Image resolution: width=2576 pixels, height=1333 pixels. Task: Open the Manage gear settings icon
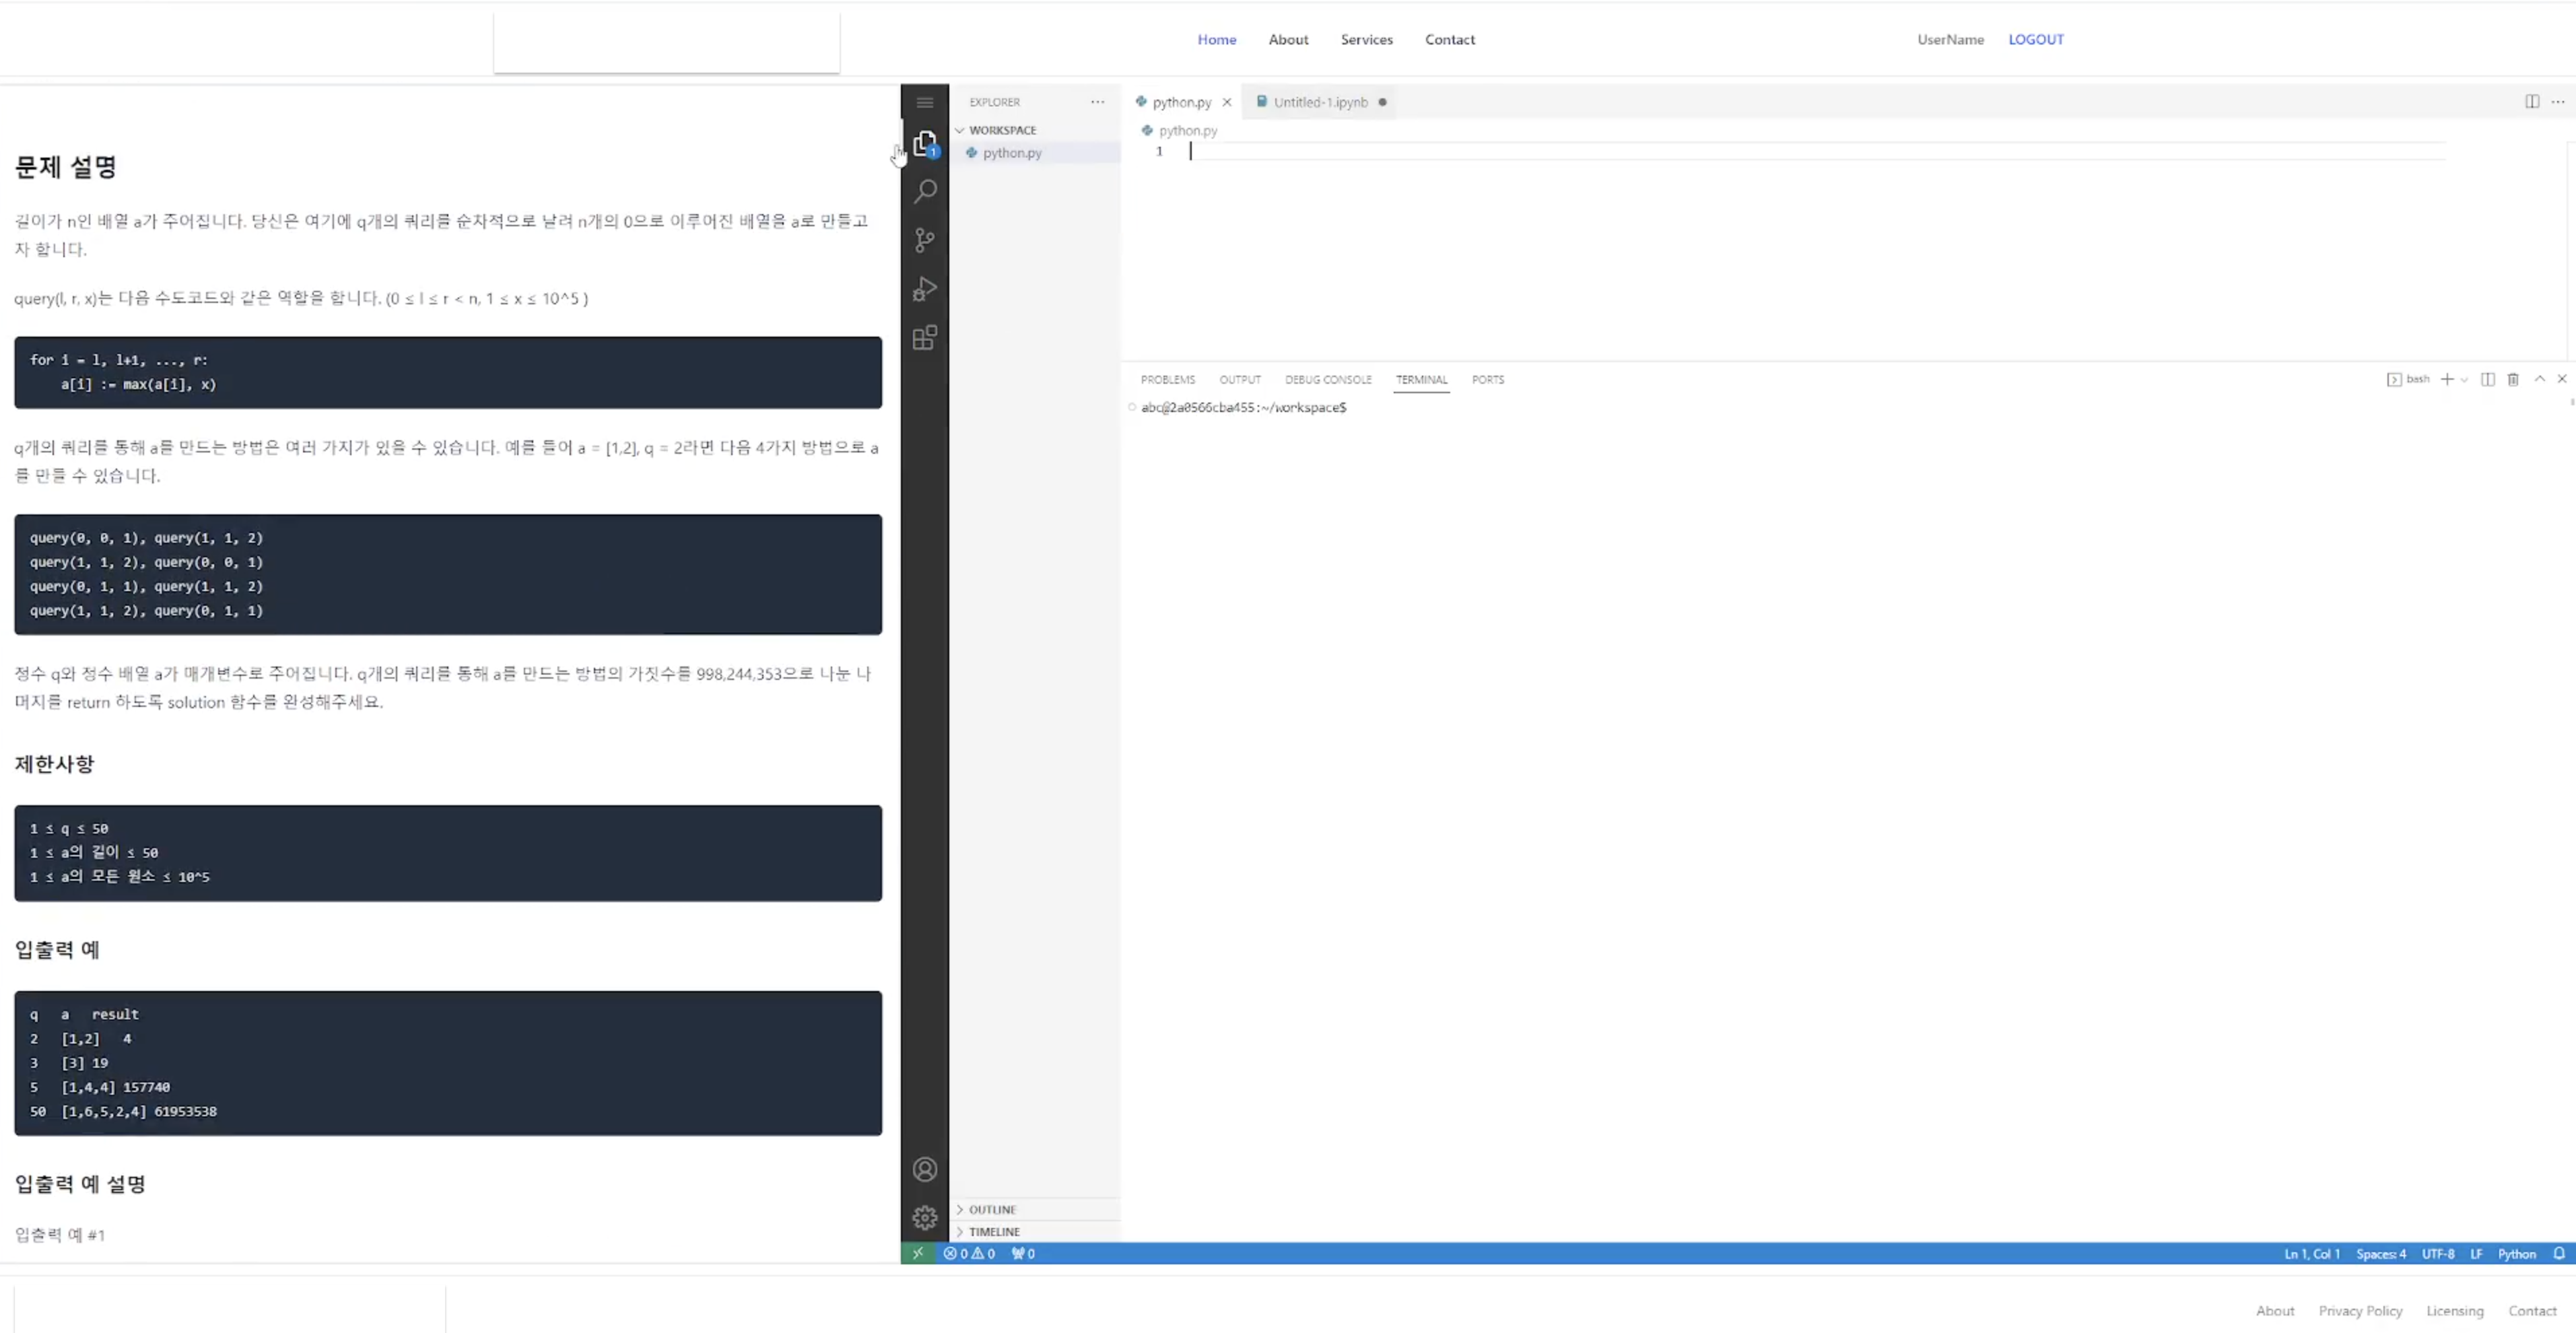924,1217
